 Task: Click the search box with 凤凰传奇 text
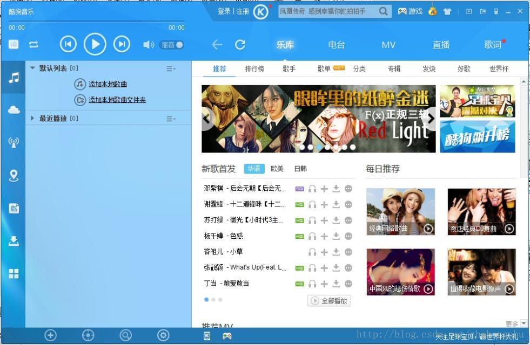327,11
